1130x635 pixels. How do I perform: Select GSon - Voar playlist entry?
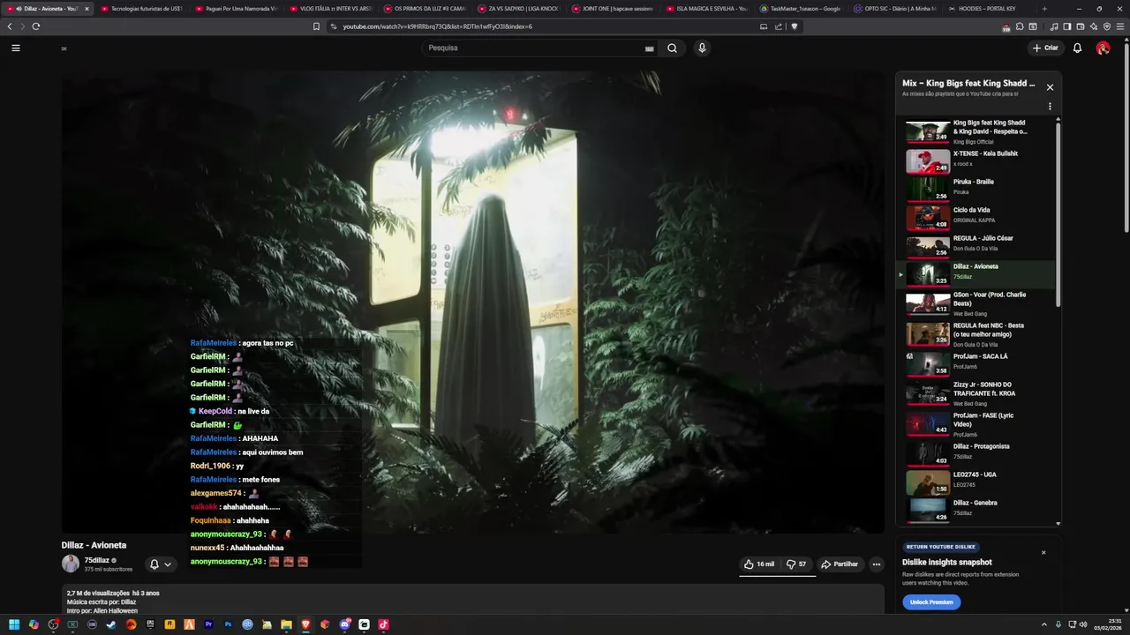[x=980, y=303]
